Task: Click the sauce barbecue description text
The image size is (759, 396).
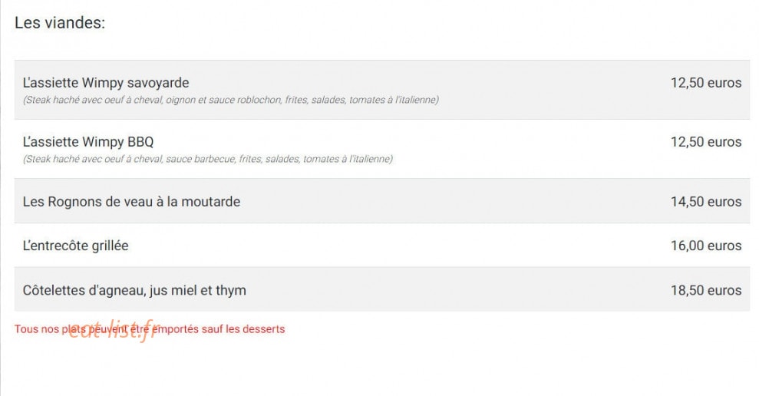Action: [208, 159]
